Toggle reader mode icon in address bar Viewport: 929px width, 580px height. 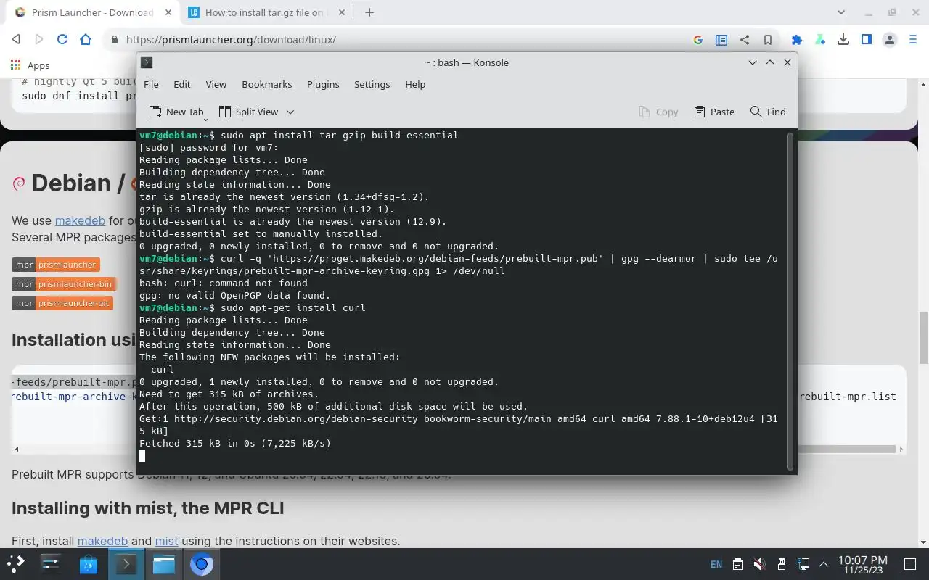721,40
